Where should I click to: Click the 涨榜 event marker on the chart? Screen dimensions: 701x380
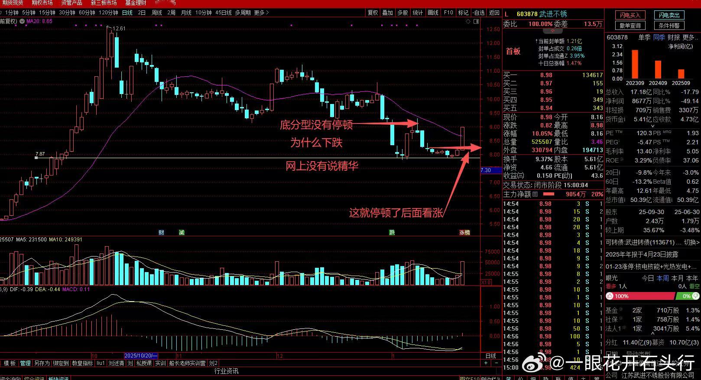(464, 233)
